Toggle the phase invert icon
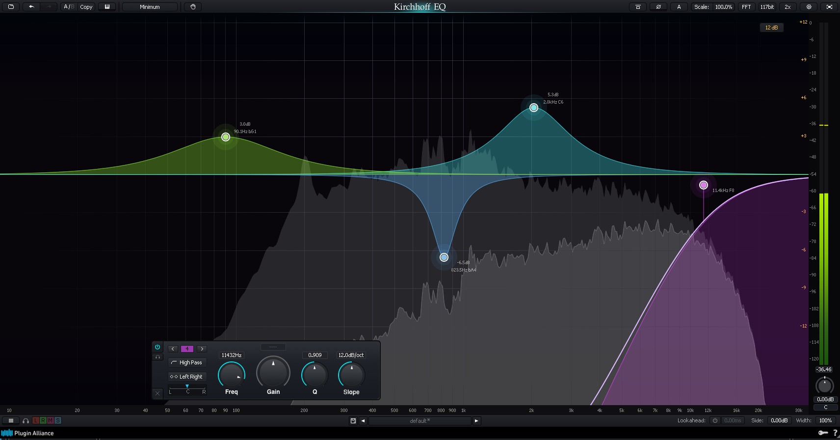This screenshot has height=440, width=840. pyautogui.click(x=658, y=7)
